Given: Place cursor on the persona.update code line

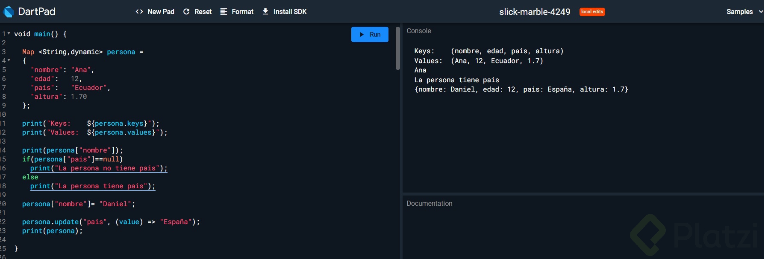Looking at the screenshot, I should [111, 222].
